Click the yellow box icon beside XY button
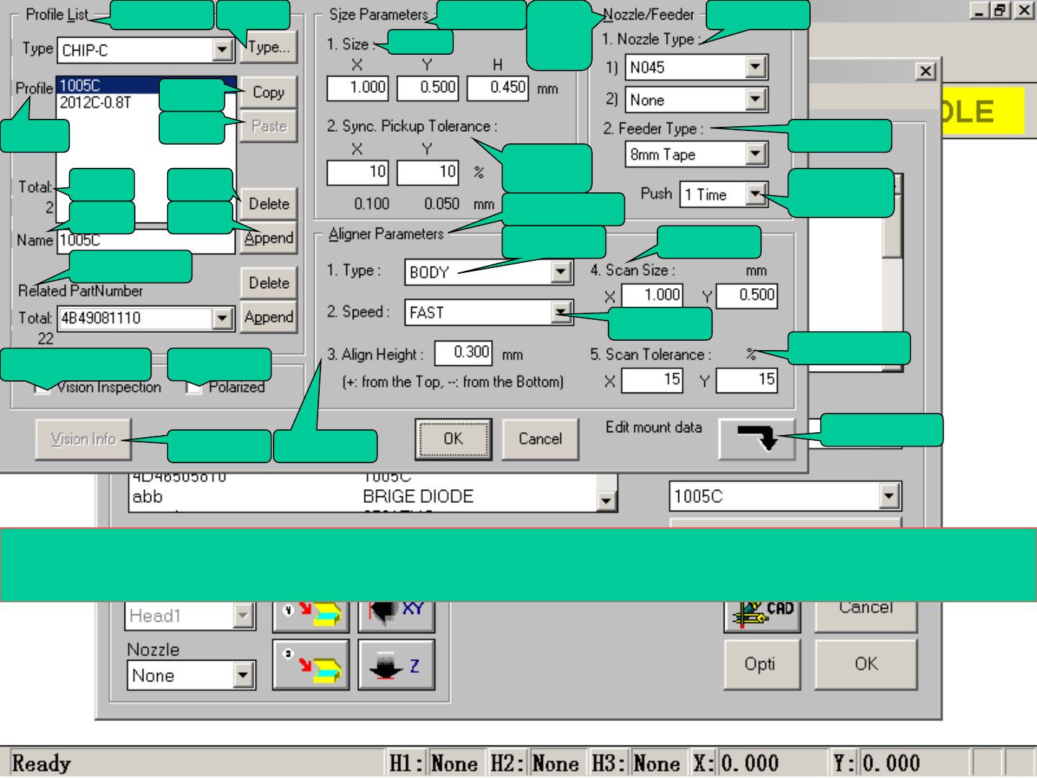1037x778 pixels. (310, 612)
